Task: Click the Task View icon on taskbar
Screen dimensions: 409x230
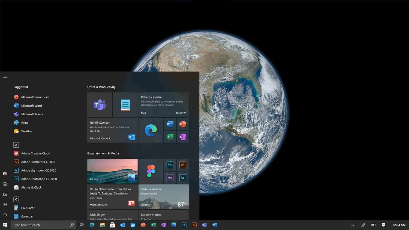Action: coord(82,225)
